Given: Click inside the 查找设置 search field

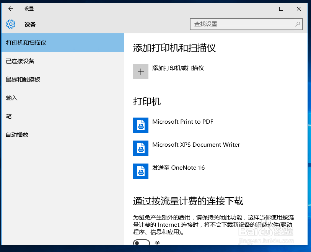Looking at the screenshot, I should [237, 24].
